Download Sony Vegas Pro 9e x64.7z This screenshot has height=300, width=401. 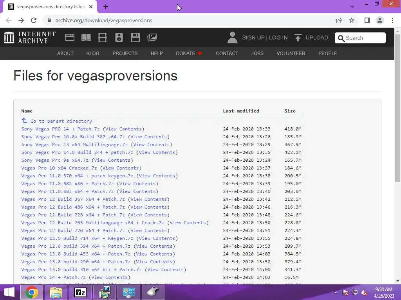[x=55, y=160]
